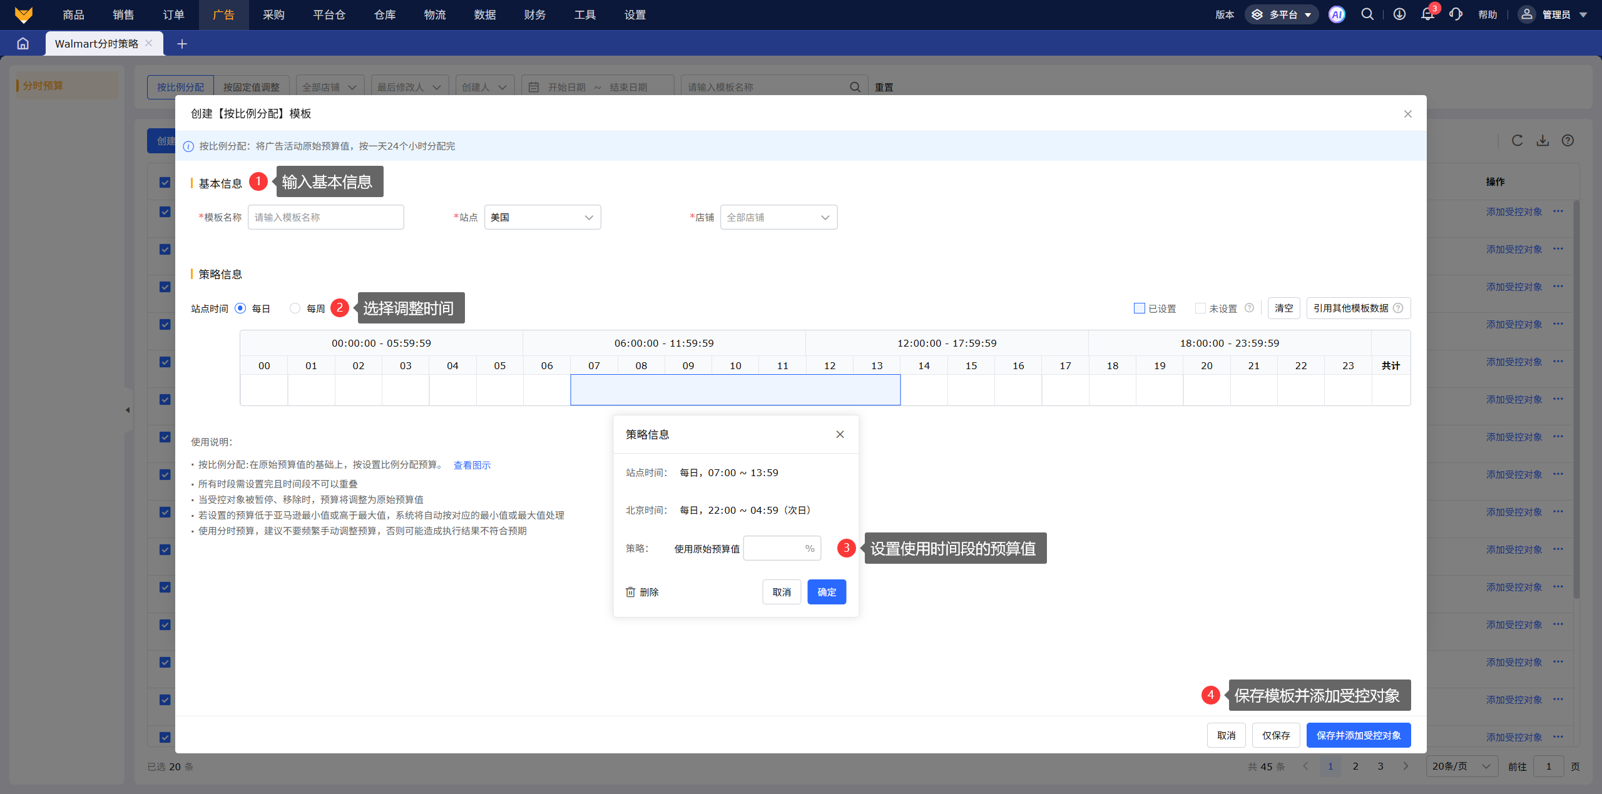Image resolution: width=1602 pixels, height=794 pixels.
Task: Click the help icon beside 未设置
Action: point(1249,308)
